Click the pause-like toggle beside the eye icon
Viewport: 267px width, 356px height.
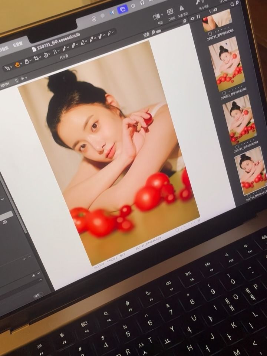pyautogui.click(x=198, y=17)
